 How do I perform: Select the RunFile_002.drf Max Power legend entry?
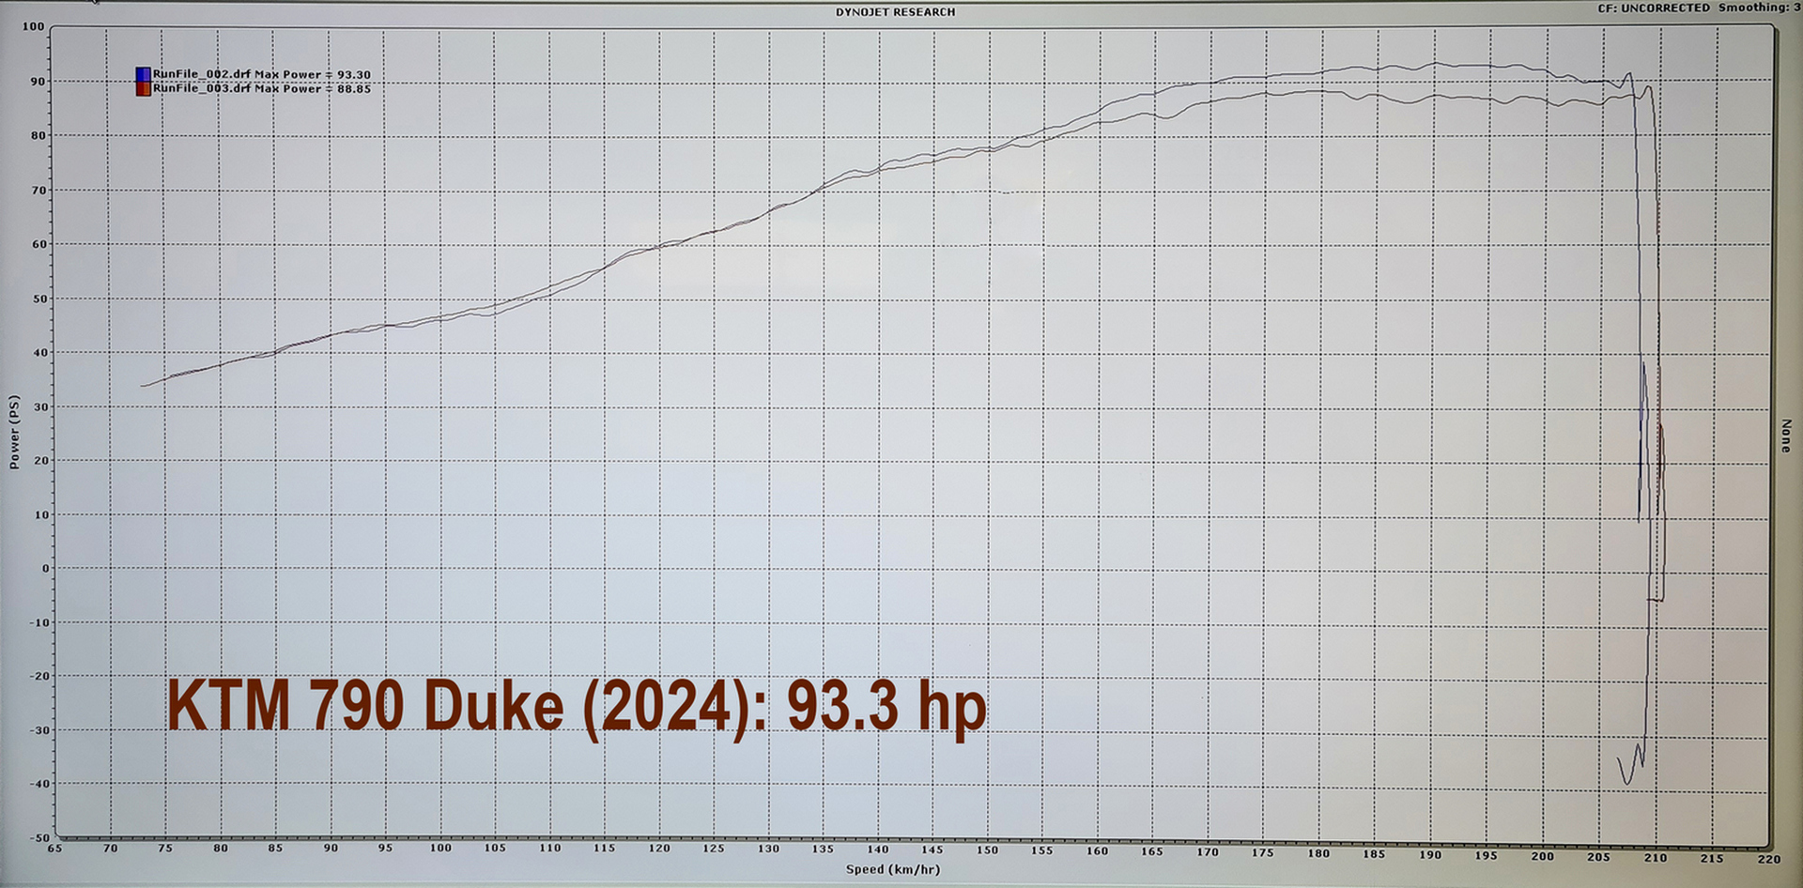tap(261, 74)
